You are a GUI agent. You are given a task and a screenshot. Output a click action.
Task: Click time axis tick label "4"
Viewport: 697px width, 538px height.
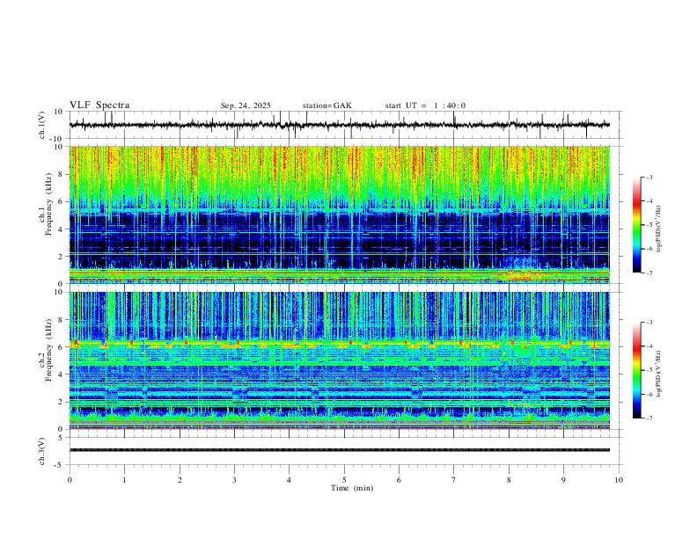click(289, 480)
